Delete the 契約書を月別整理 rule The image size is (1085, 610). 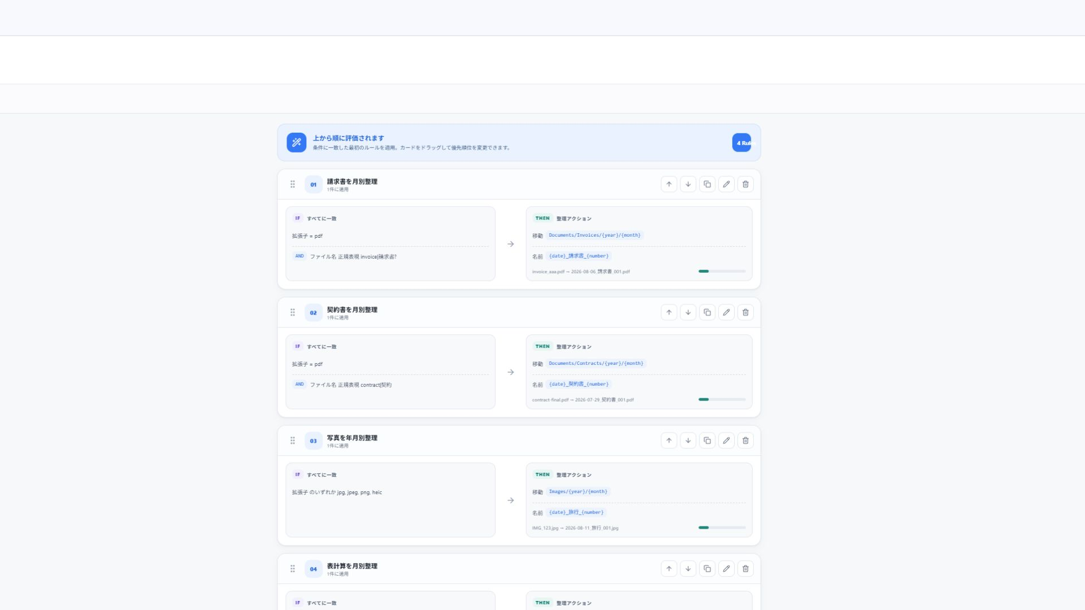(x=745, y=312)
